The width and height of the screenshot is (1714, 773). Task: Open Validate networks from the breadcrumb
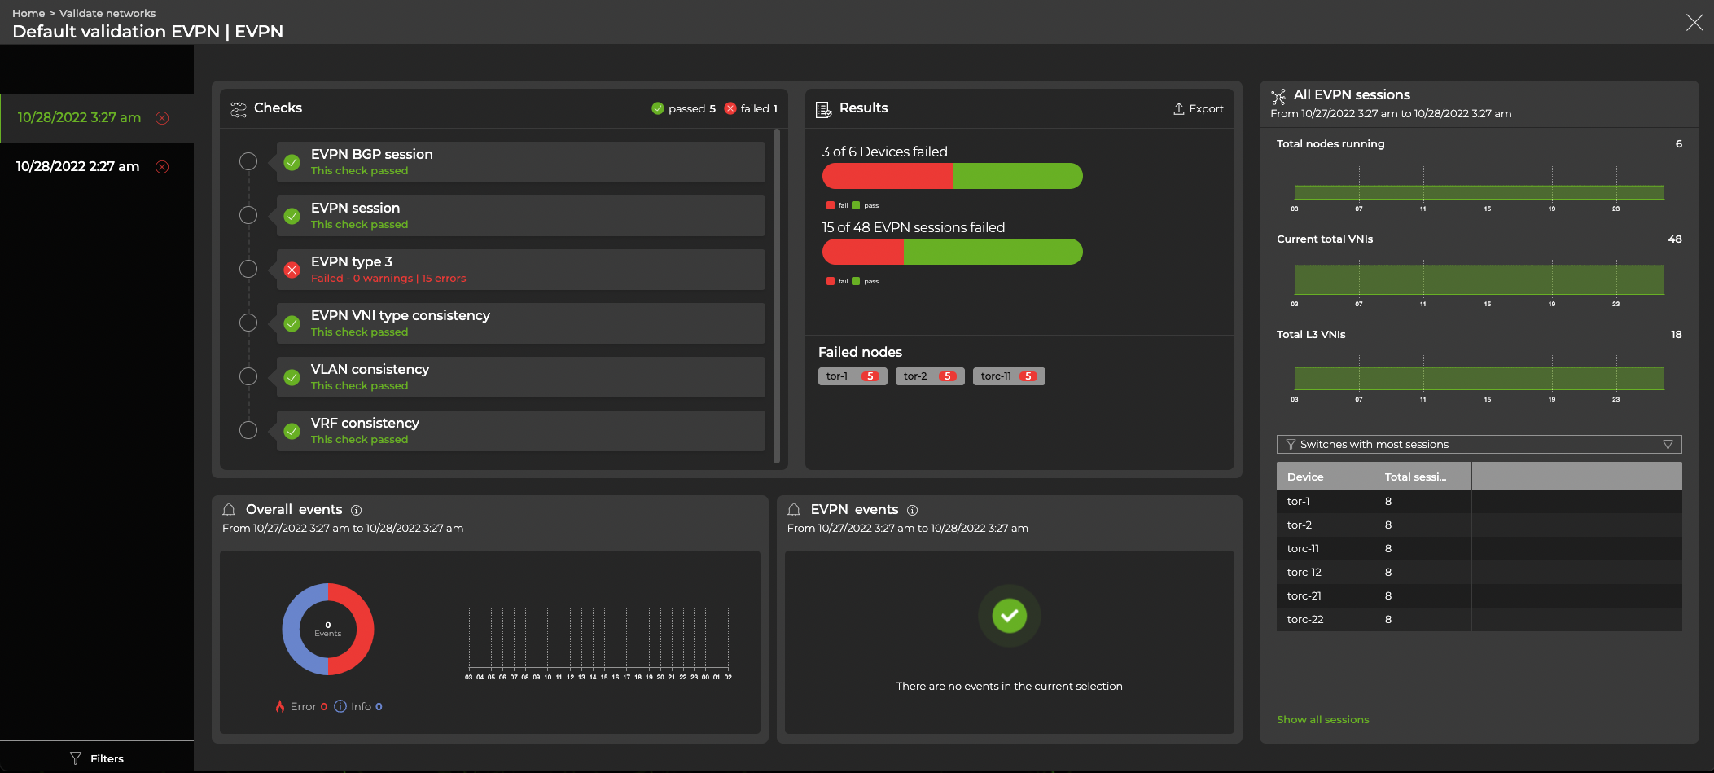tap(107, 13)
